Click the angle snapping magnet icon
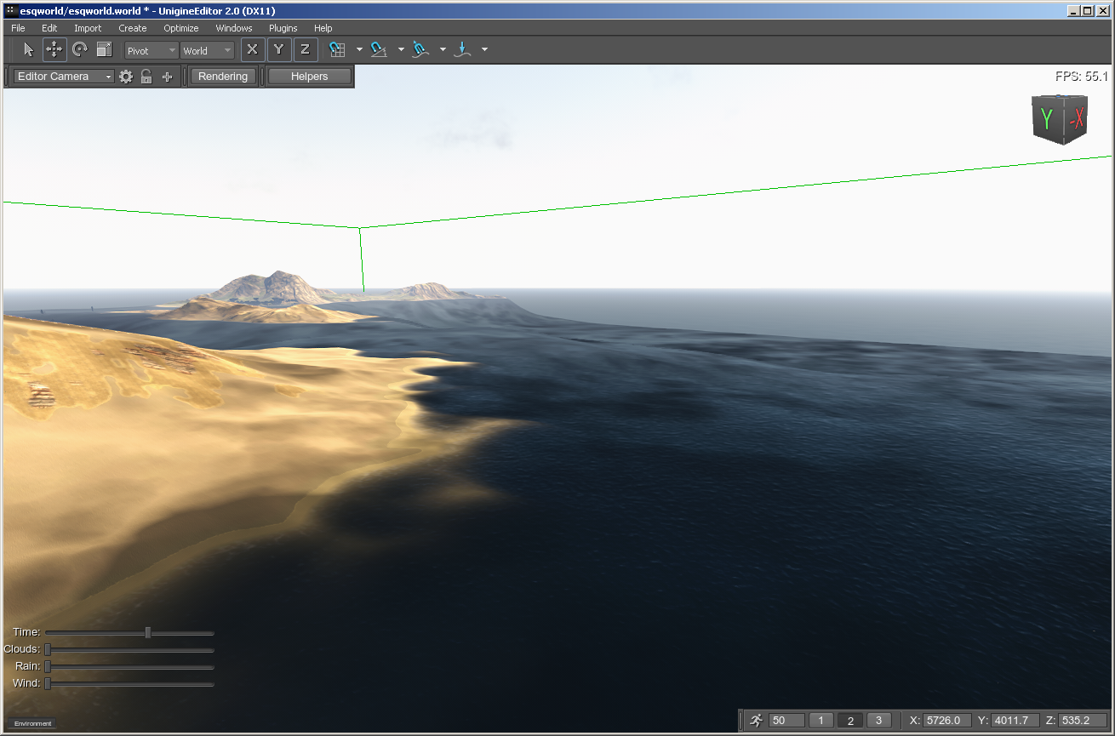This screenshot has width=1115, height=736. tap(379, 49)
